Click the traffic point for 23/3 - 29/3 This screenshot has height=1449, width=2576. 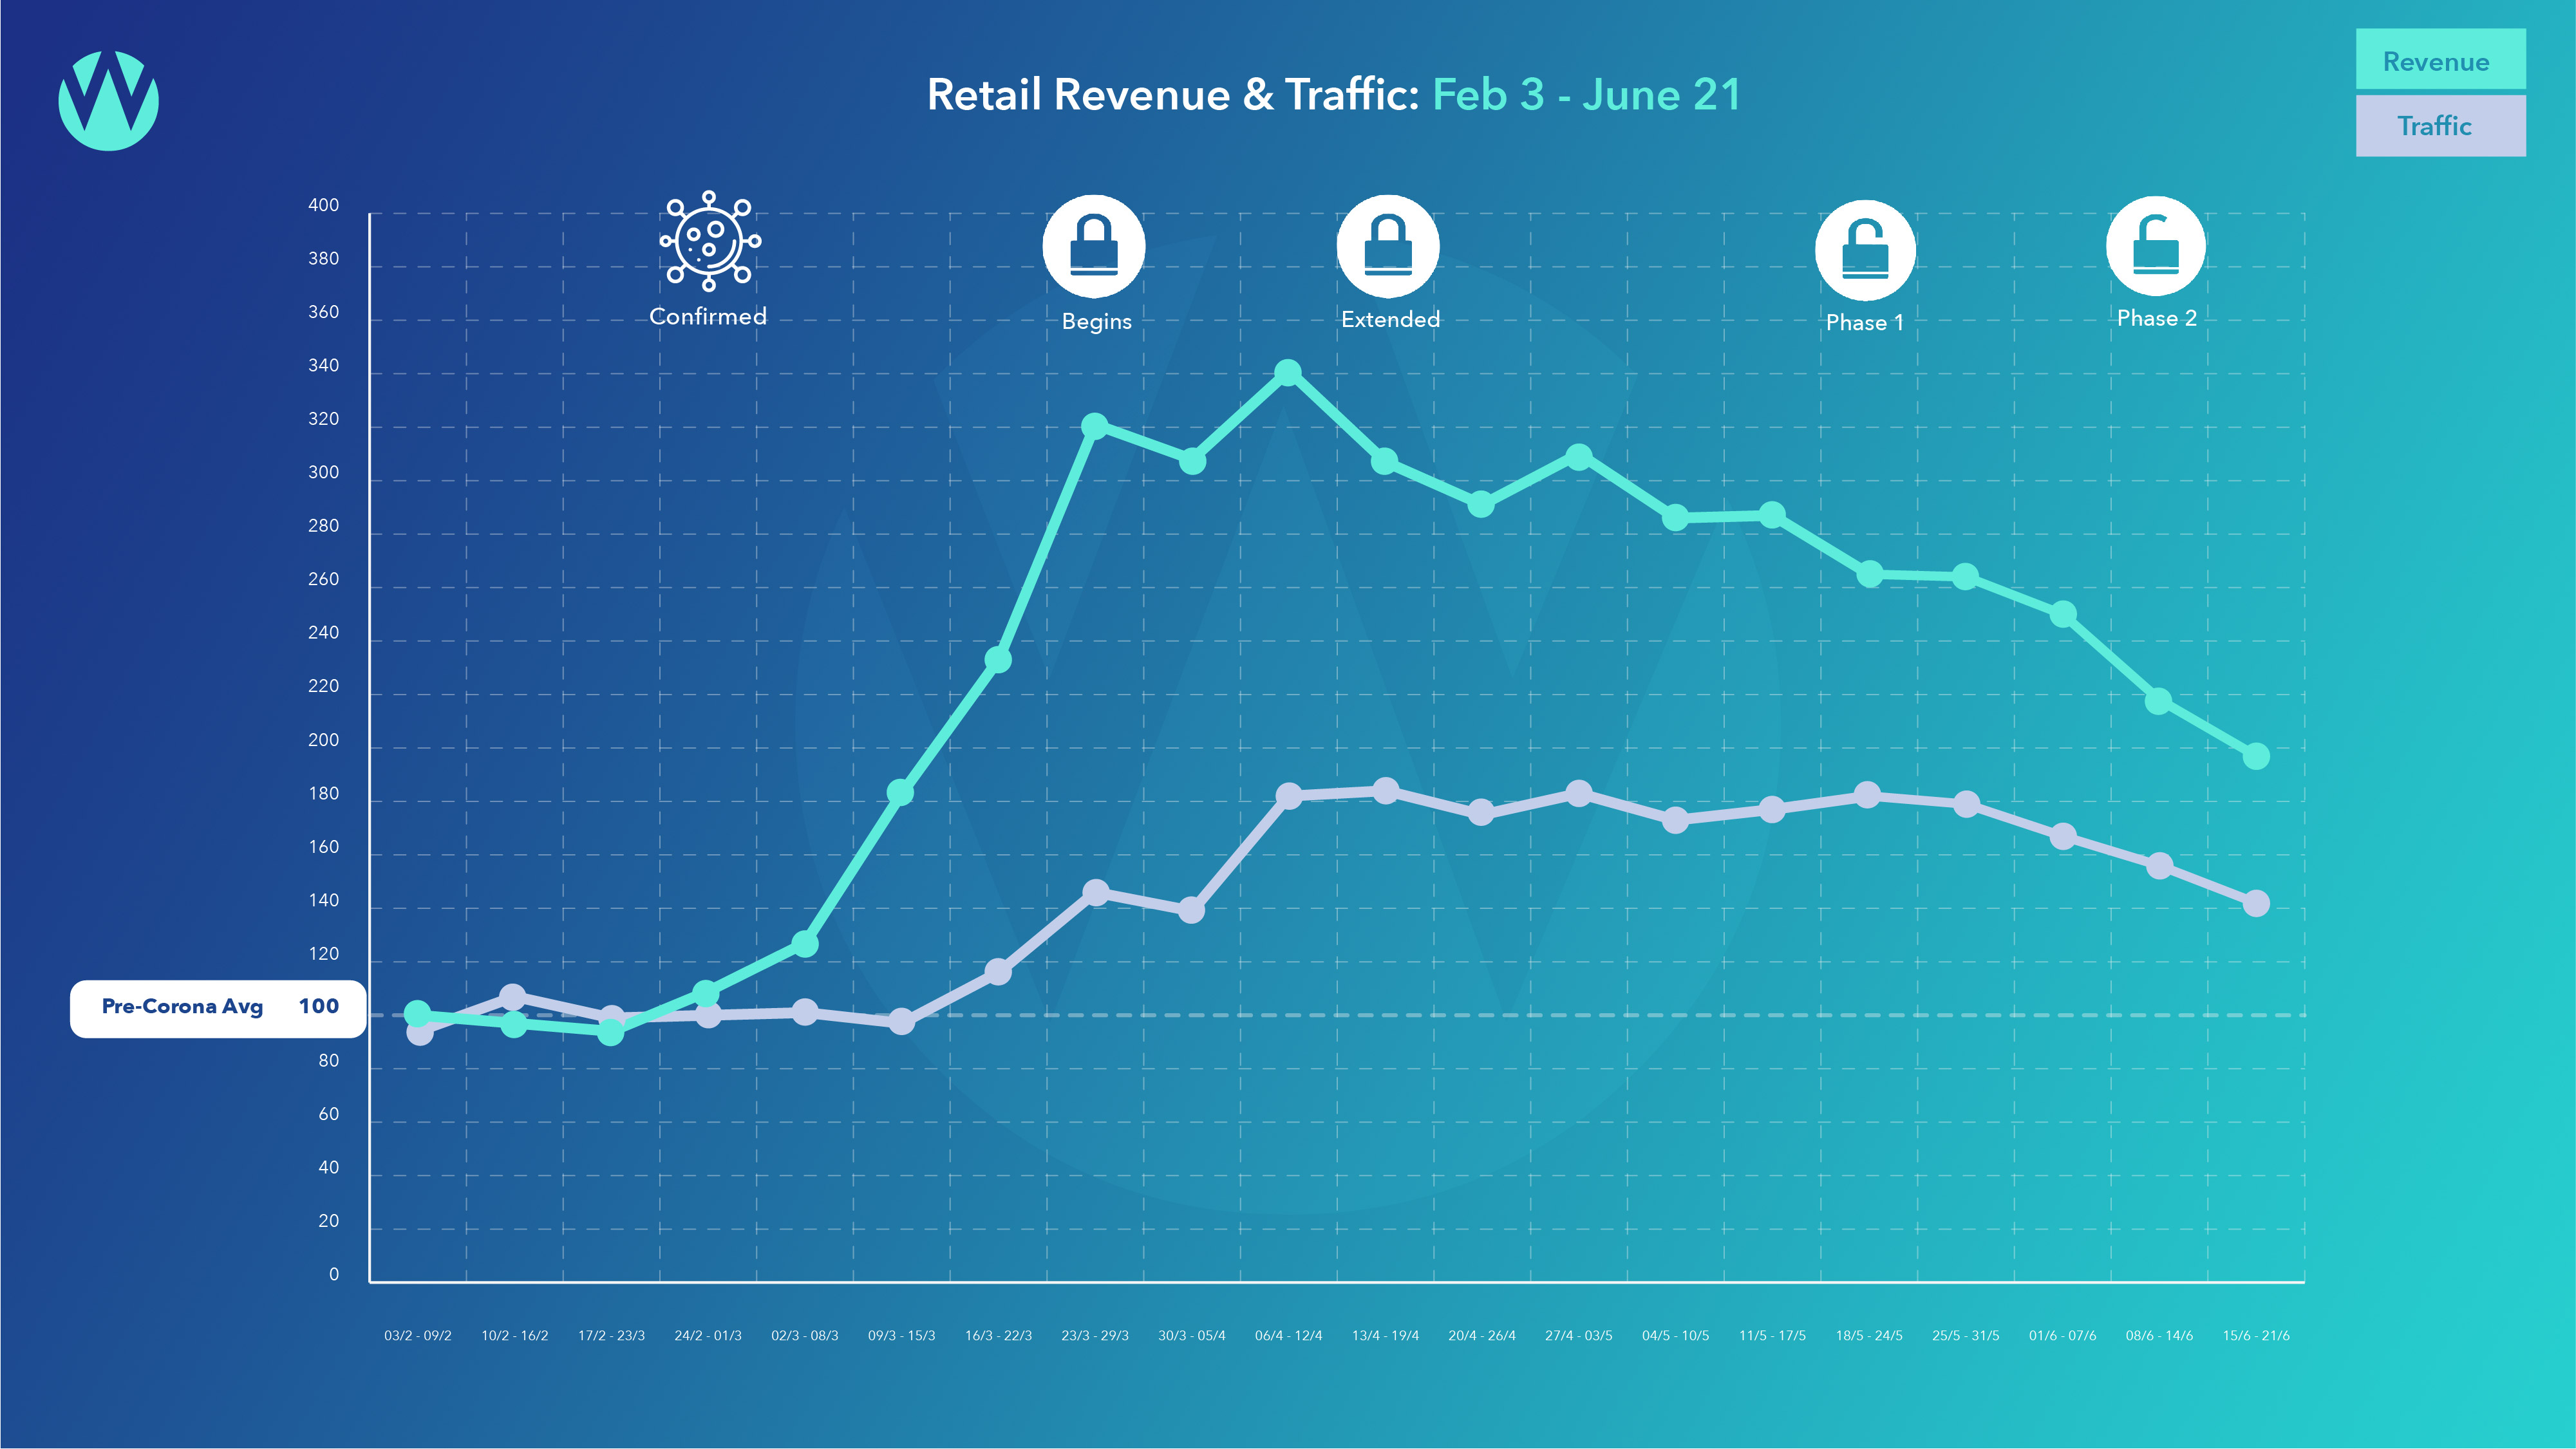pyautogui.click(x=1096, y=892)
